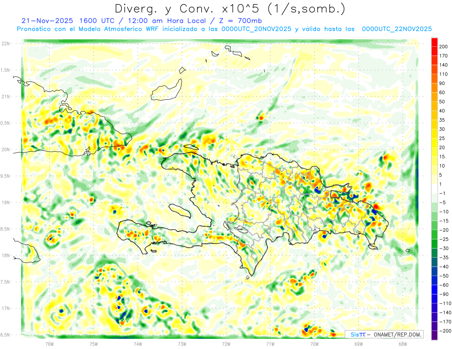The image size is (452, 349).
Task: Click the '-25' color scale value
Action: pyautogui.click(x=443, y=239)
